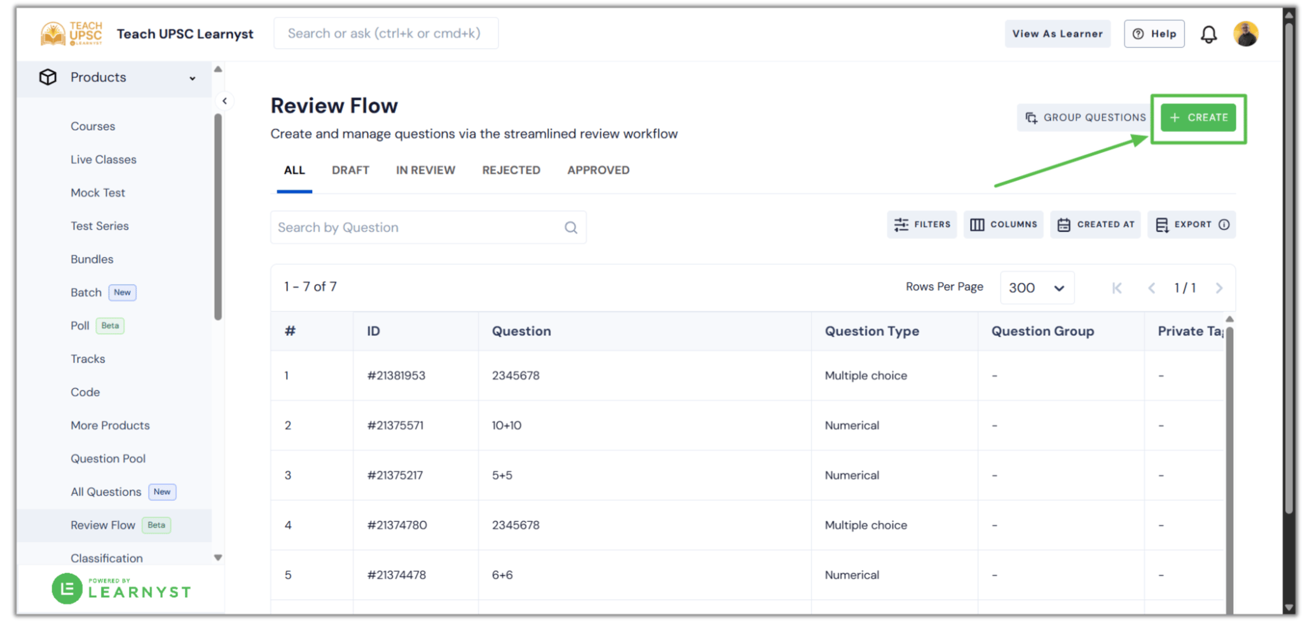The width and height of the screenshot is (1312, 622).
Task: Switch to the Draft tab
Action: 350,170
